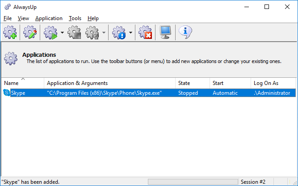Image resolution: width=298 pixels, height=186 pixels.
Task: Click the blue info speech bubble icon
Action: click(185, 32)
